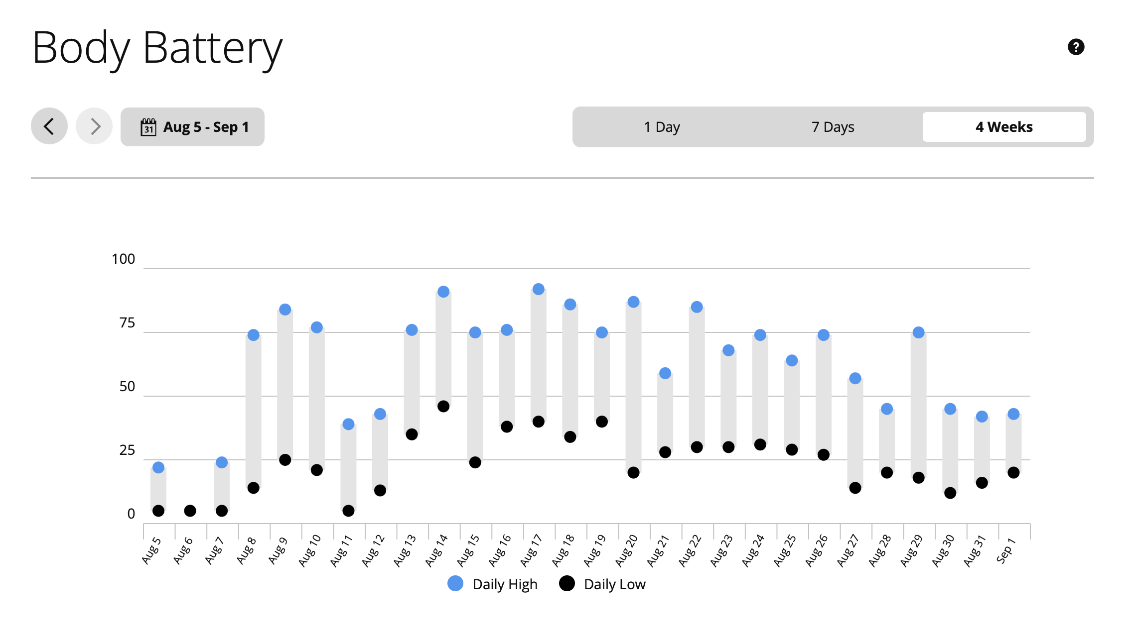Select the 4 Weeks view
Viewport: 1132px width, 642px height.
(x=1004, y=127)
